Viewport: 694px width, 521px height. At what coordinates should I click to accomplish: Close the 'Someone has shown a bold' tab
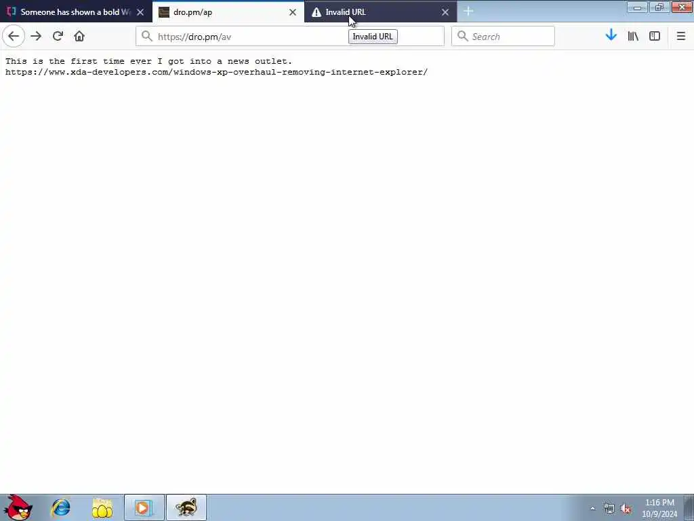pos(140,12)
